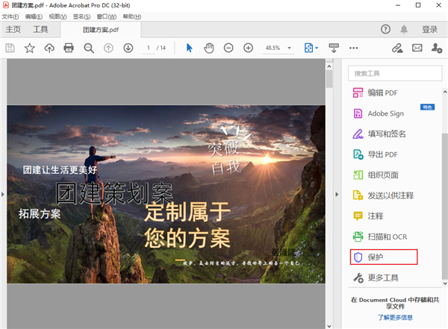
Task: Click the bookmark star icon
Action: [x=29, y=48]
